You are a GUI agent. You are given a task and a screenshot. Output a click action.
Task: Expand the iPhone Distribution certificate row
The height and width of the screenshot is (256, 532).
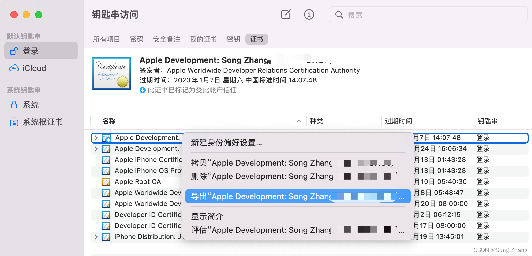pyautogui.click(x=96, y=237)
